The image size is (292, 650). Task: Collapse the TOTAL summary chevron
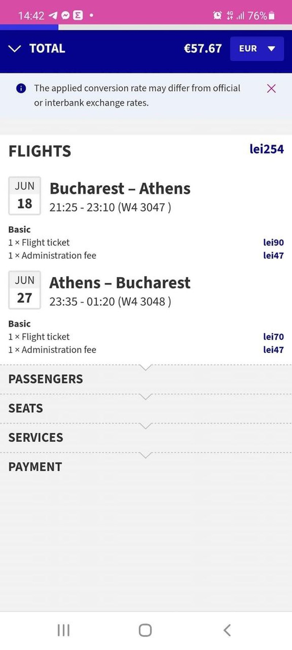click(15, 49)
